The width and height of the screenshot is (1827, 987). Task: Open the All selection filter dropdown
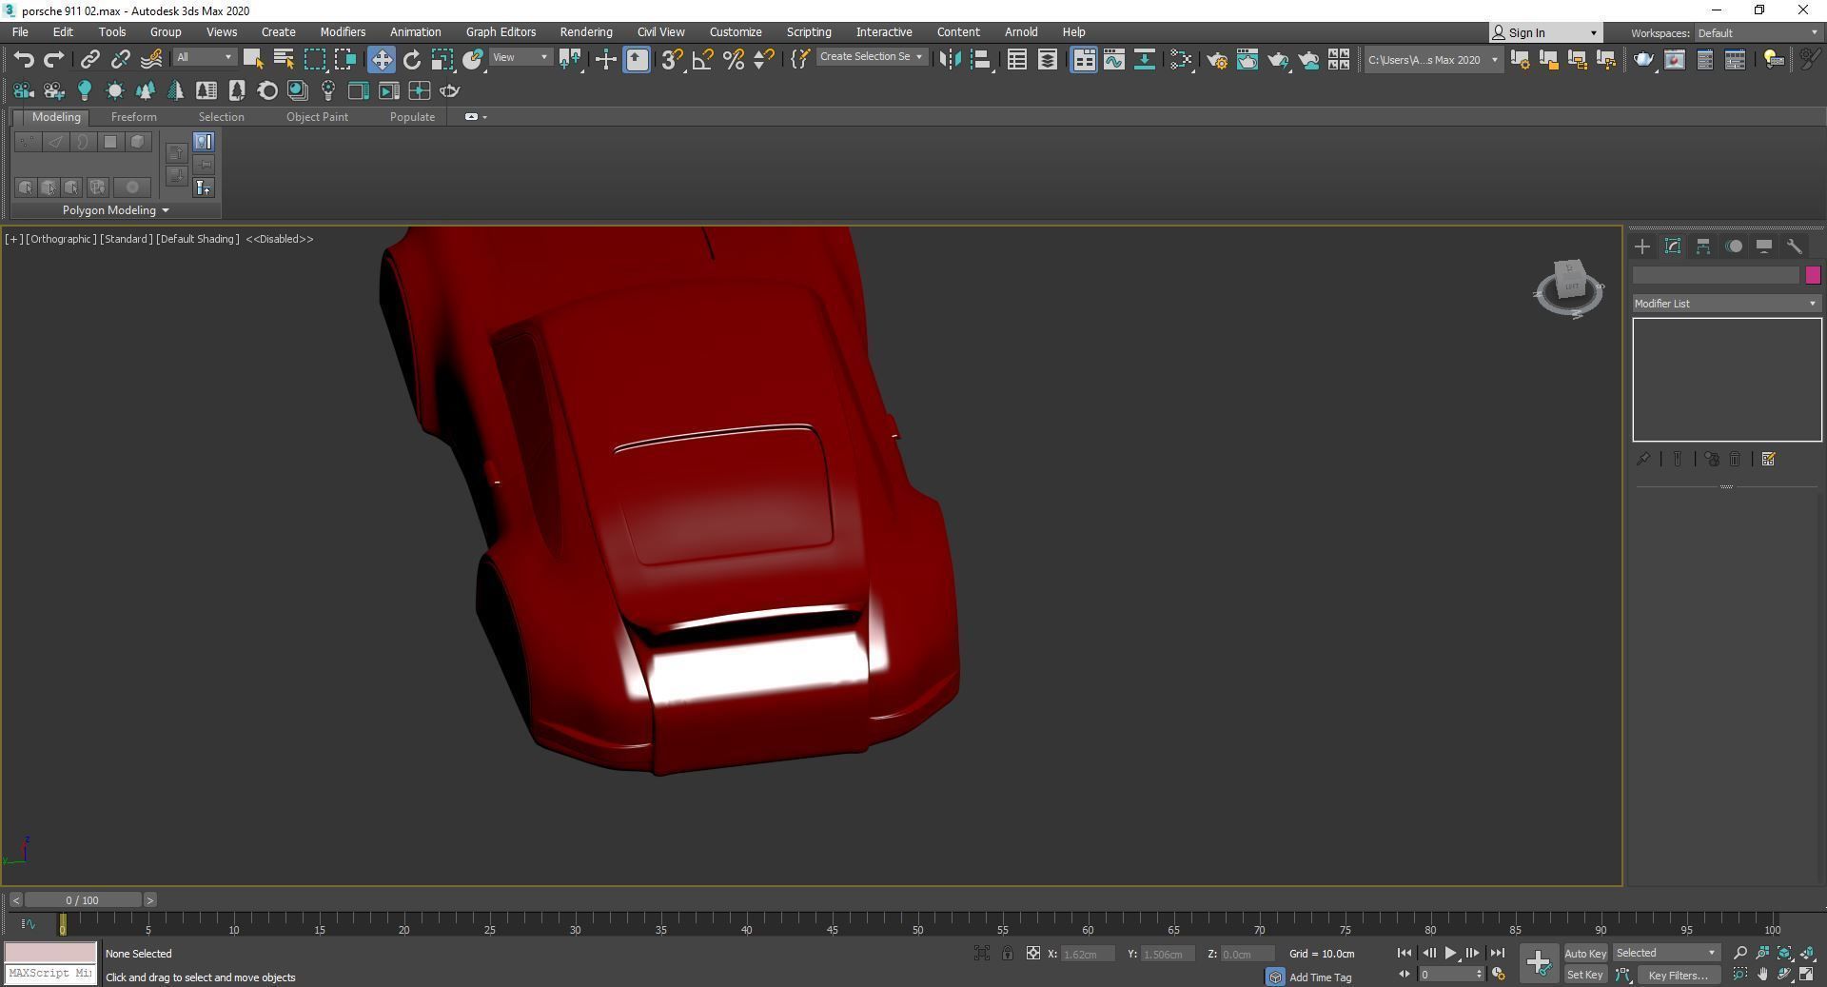click(204, 57)
